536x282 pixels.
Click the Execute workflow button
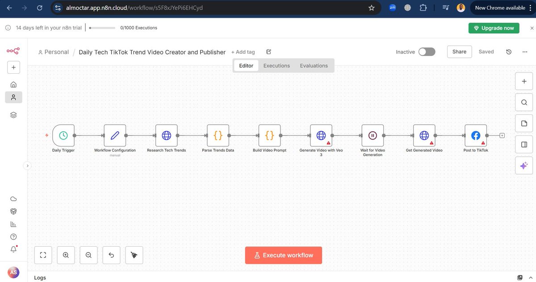284,255
